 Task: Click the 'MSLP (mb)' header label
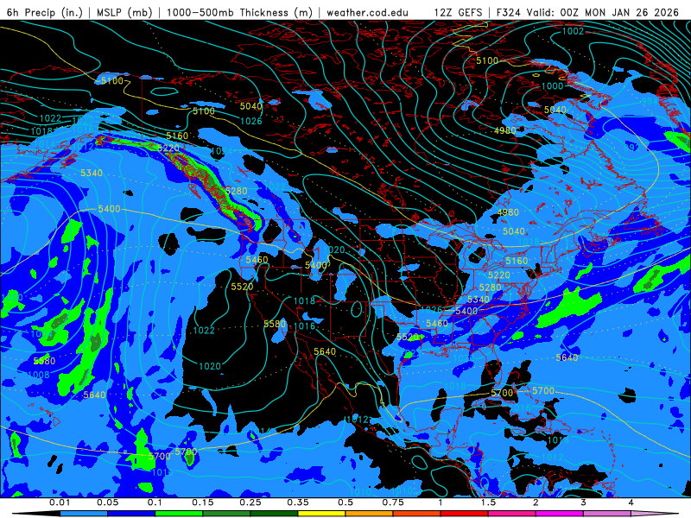coord(124,12)
